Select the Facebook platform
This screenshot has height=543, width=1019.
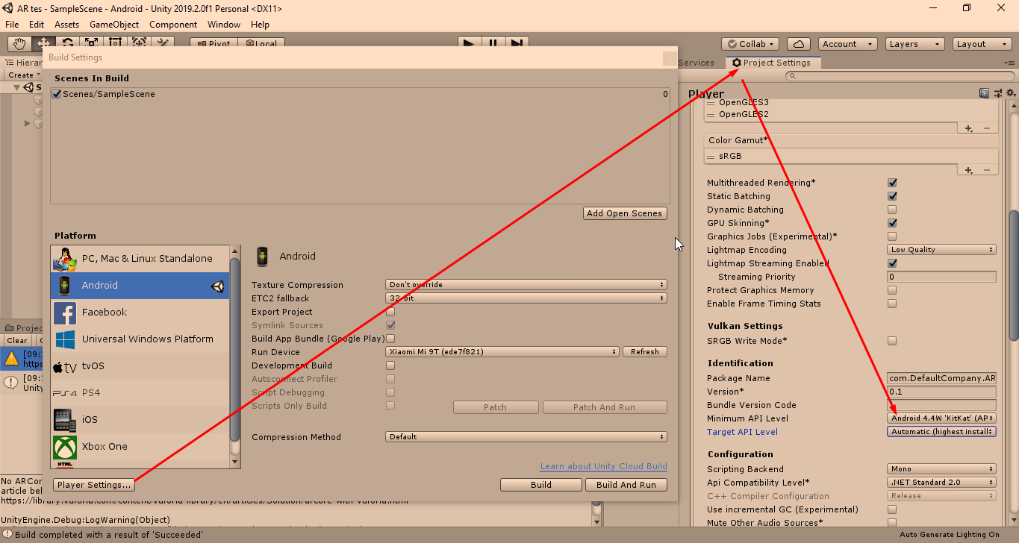tap(140, 313)
